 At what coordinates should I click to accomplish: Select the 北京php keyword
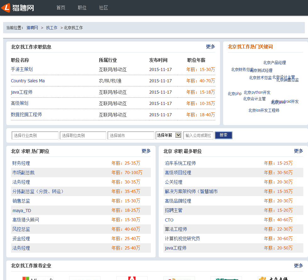(x=234, y=94)
